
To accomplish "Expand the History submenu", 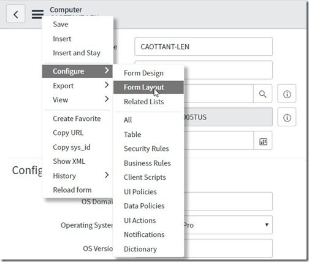I will tap(77, 175).
